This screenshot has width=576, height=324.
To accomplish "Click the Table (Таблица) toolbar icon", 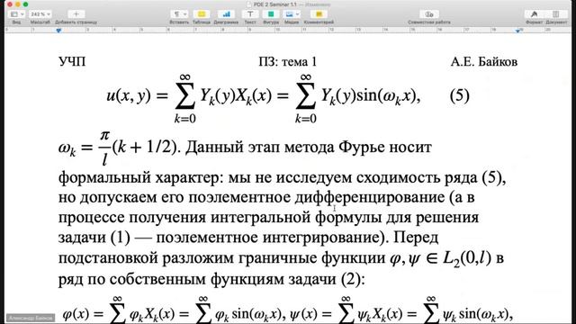I will [202, 14].
